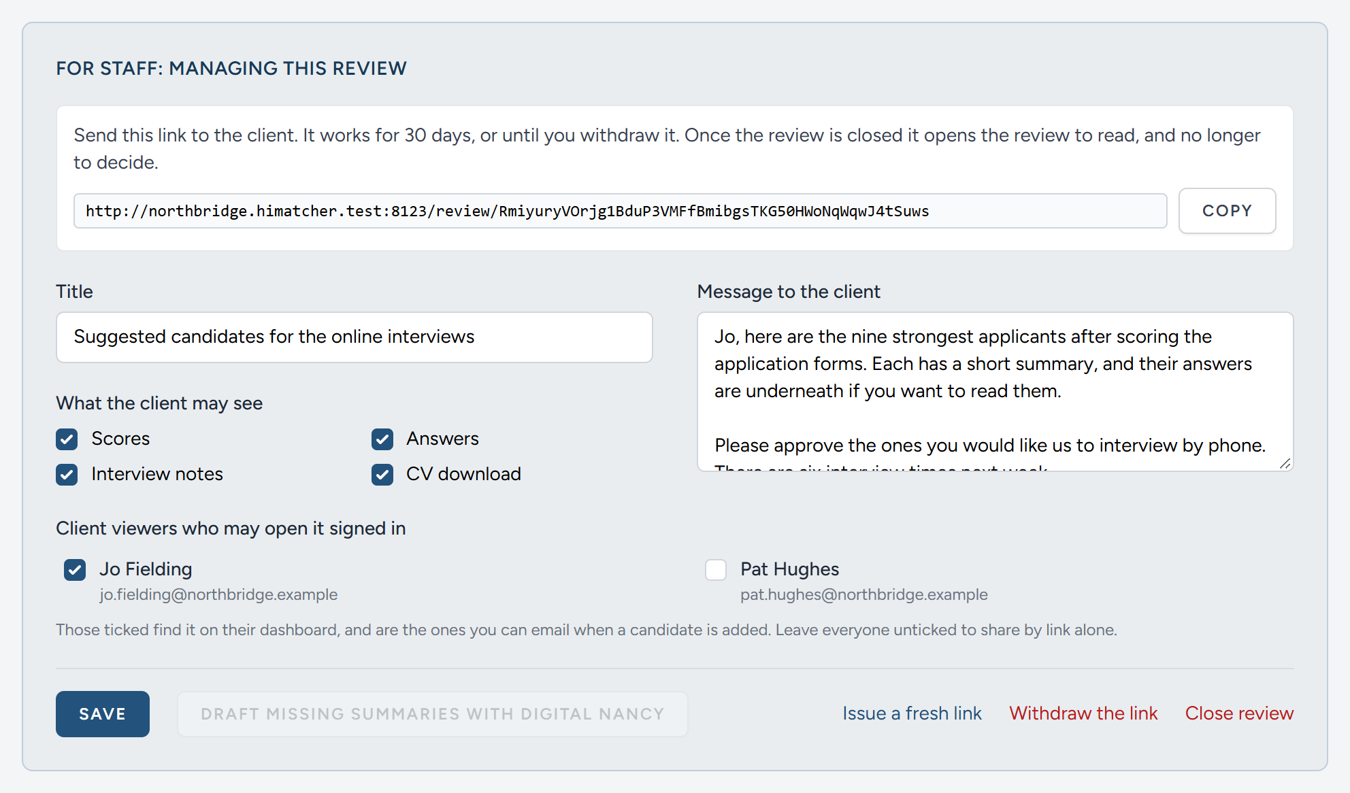Select the 'Message to the client' label
The height and width of the screenshot is (793, 1350).
[x=789, y=292]
